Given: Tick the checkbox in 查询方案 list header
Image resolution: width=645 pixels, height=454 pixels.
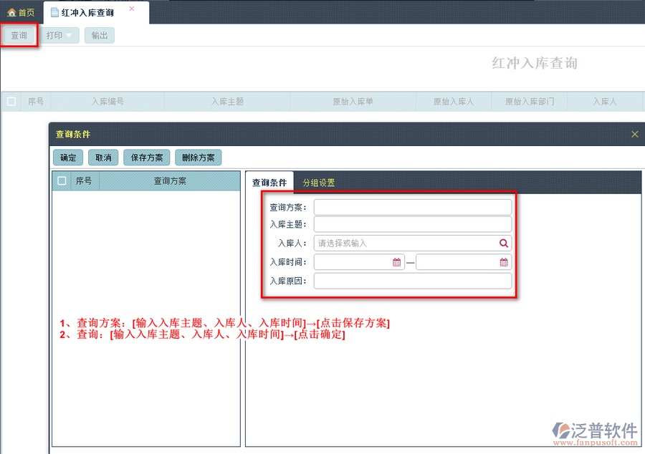Looking at the screenshot, I should (x=62, y=181).
